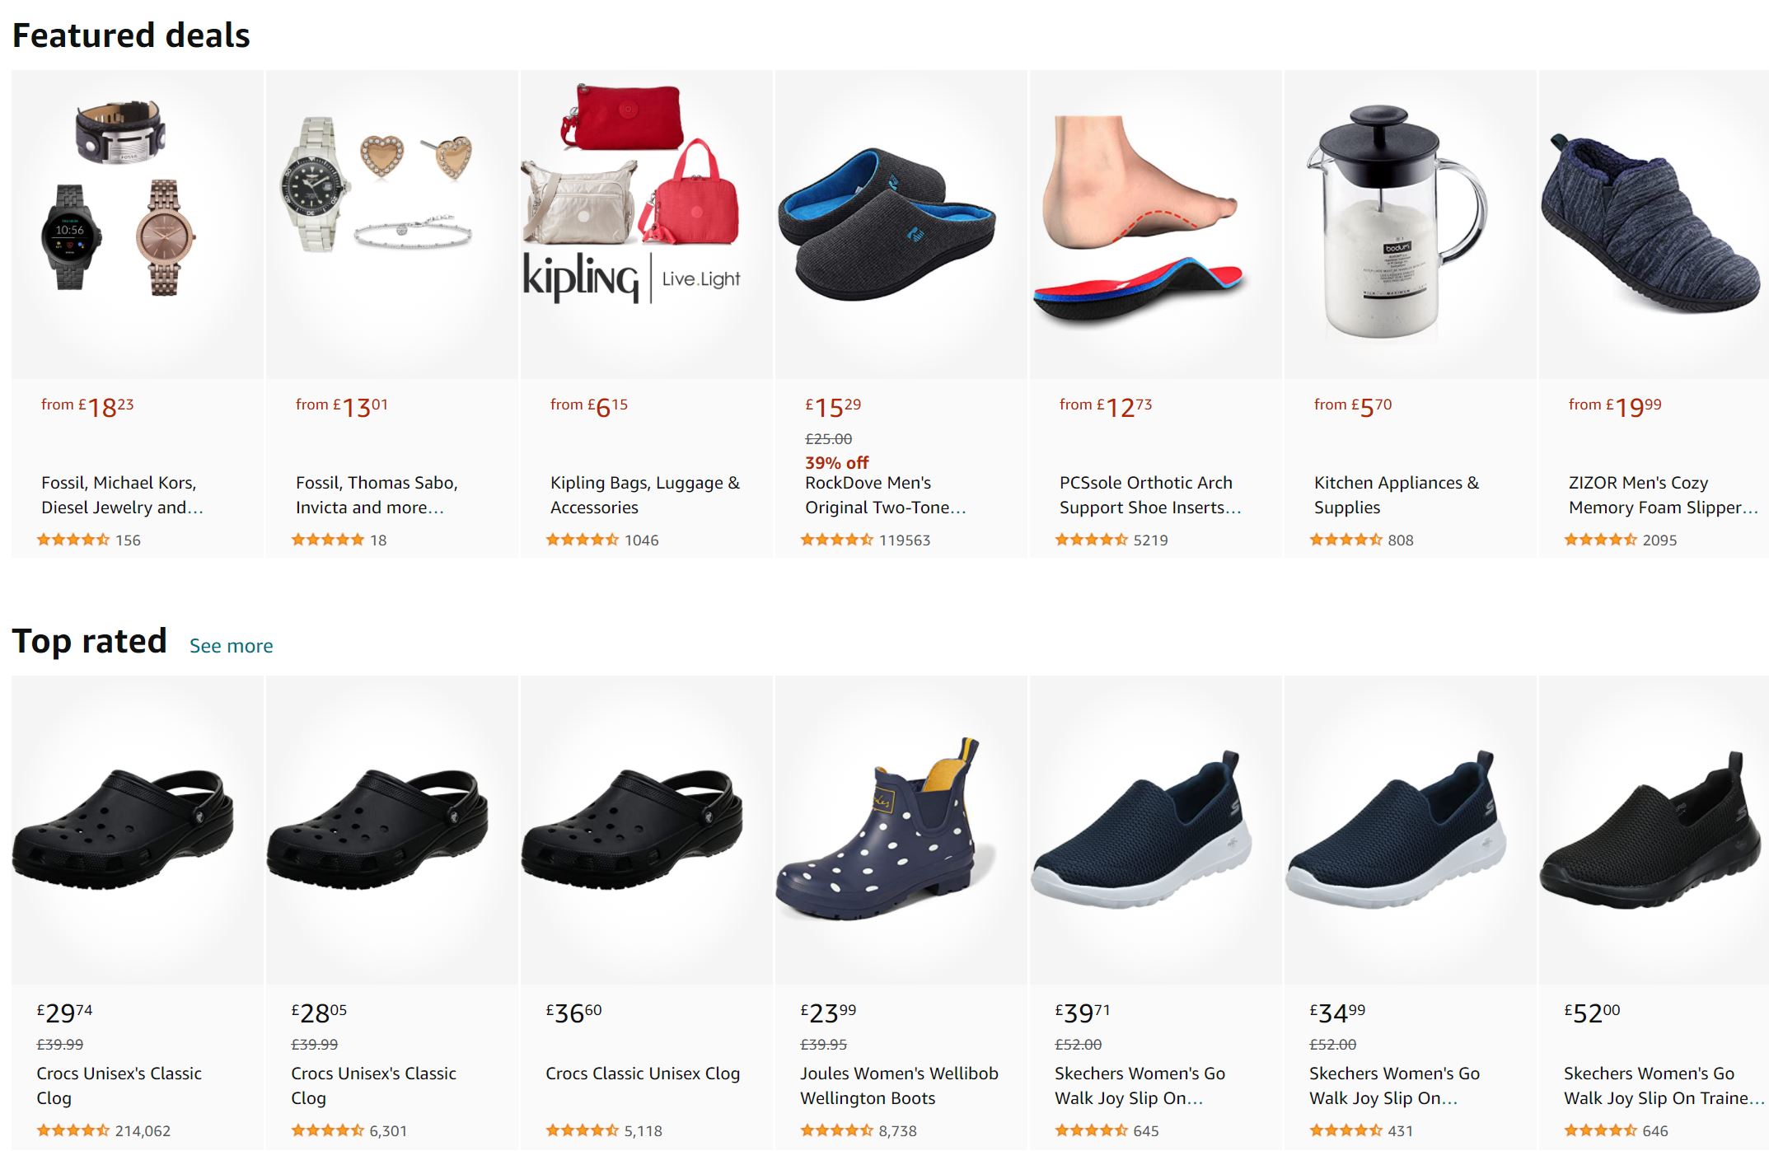Click 'Kitchen Appliances & Supplies' title link
1769x1151 pixels.
pyautogui.click(x=1397, y=495)
